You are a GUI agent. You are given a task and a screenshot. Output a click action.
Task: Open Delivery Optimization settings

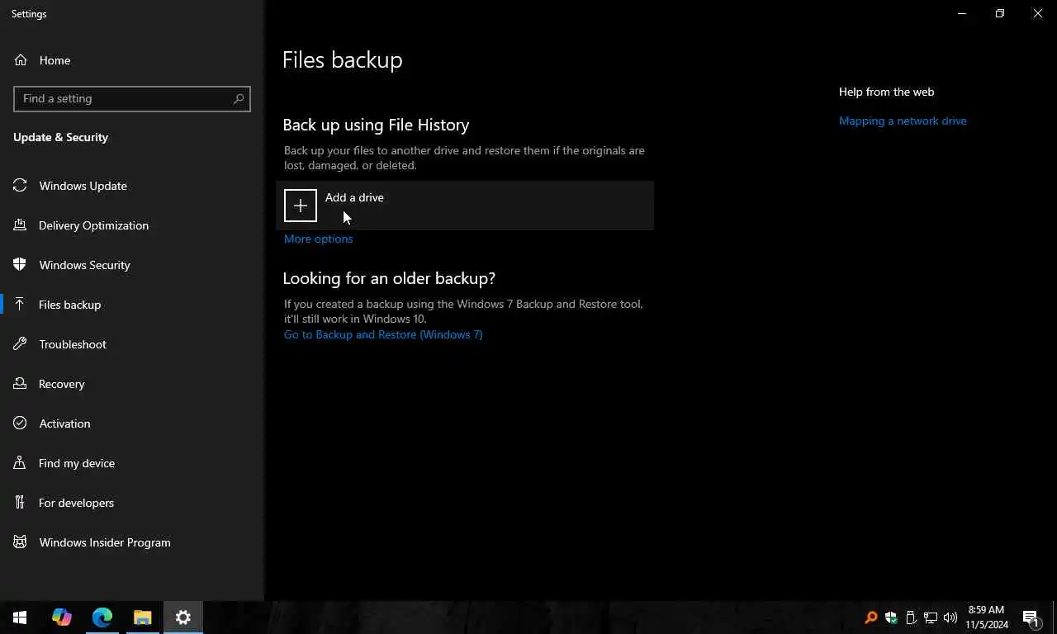[x=93, y=225]
